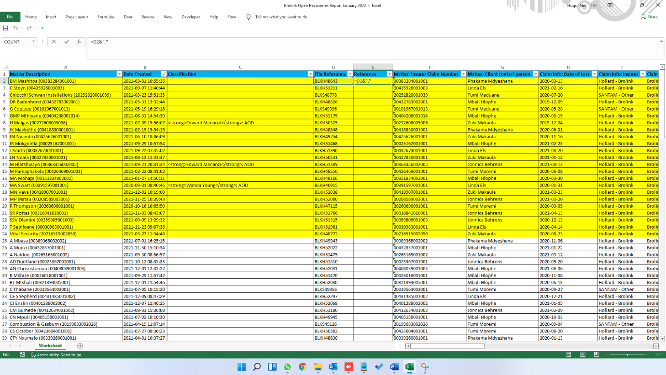The image size is (666, 375).
Task: Click the vertical scrollbar down arrow
Action: coord(662,339)
